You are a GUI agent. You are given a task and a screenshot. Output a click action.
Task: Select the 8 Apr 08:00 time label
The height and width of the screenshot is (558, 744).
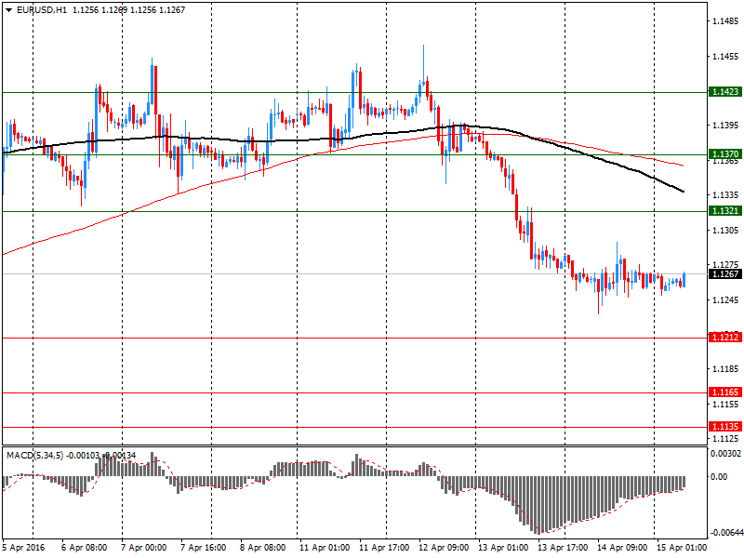263,548
